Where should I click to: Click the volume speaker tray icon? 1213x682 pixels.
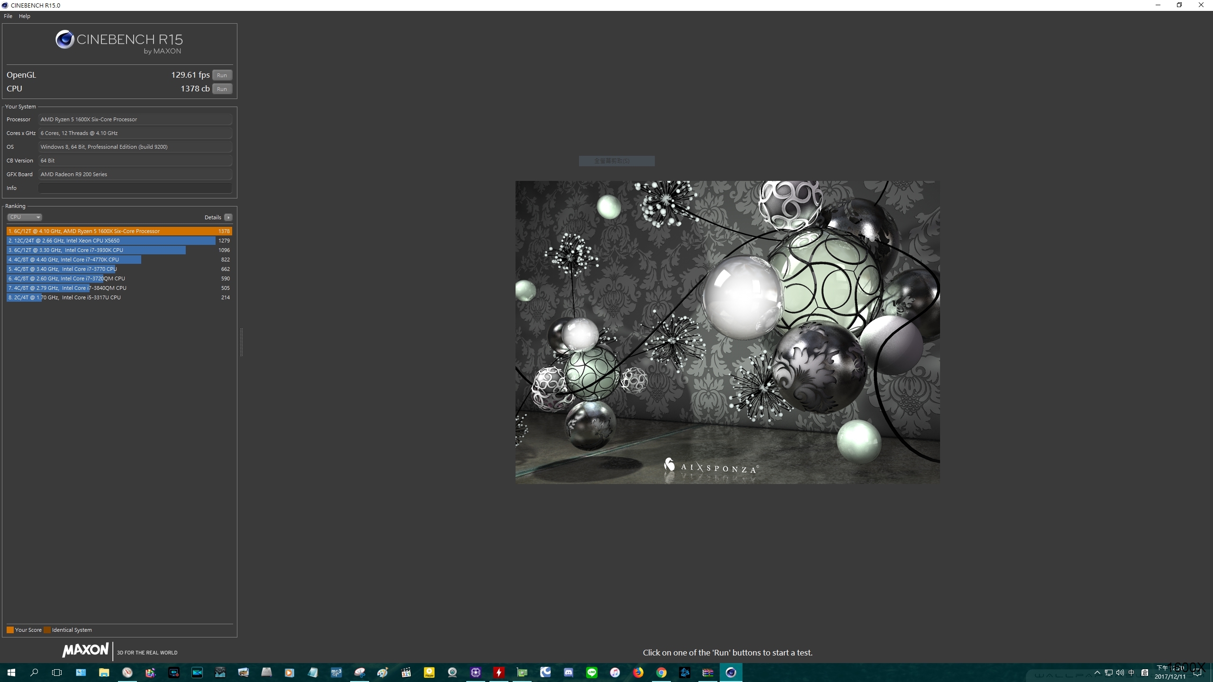pos(1120,673)
